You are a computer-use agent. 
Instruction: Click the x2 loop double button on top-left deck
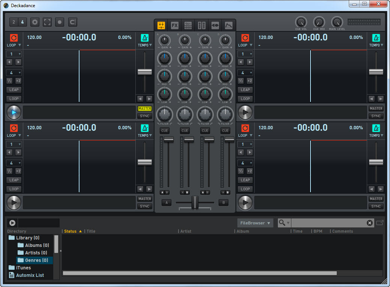[x=18, y=81]
